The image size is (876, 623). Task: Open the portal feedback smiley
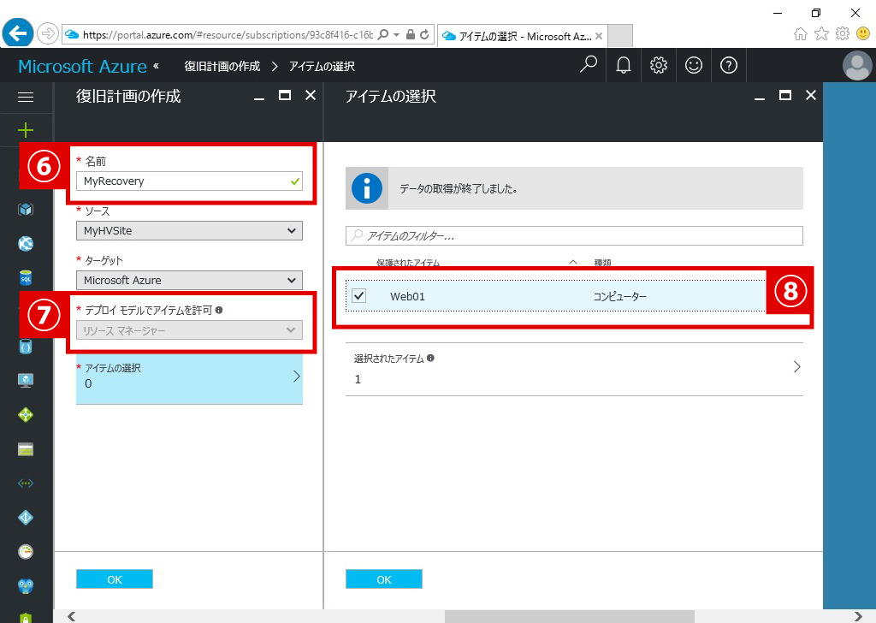tap(693, 65)
